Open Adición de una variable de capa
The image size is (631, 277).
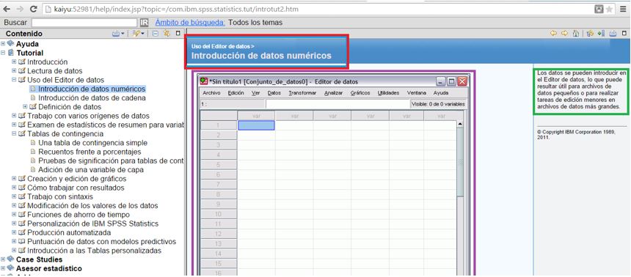tap(91, 170)
